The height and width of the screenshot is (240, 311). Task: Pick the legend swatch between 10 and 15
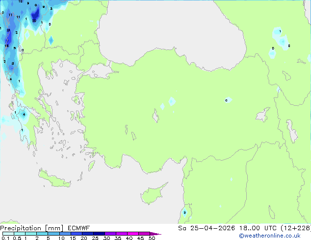[x=65, y=234]
